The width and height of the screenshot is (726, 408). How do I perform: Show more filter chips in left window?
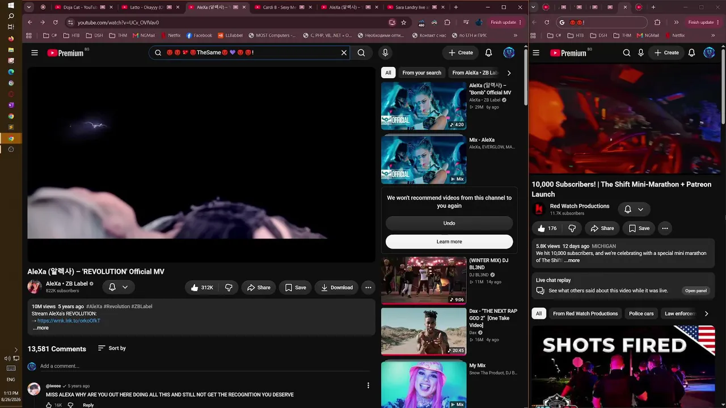[x=509, y=73]
